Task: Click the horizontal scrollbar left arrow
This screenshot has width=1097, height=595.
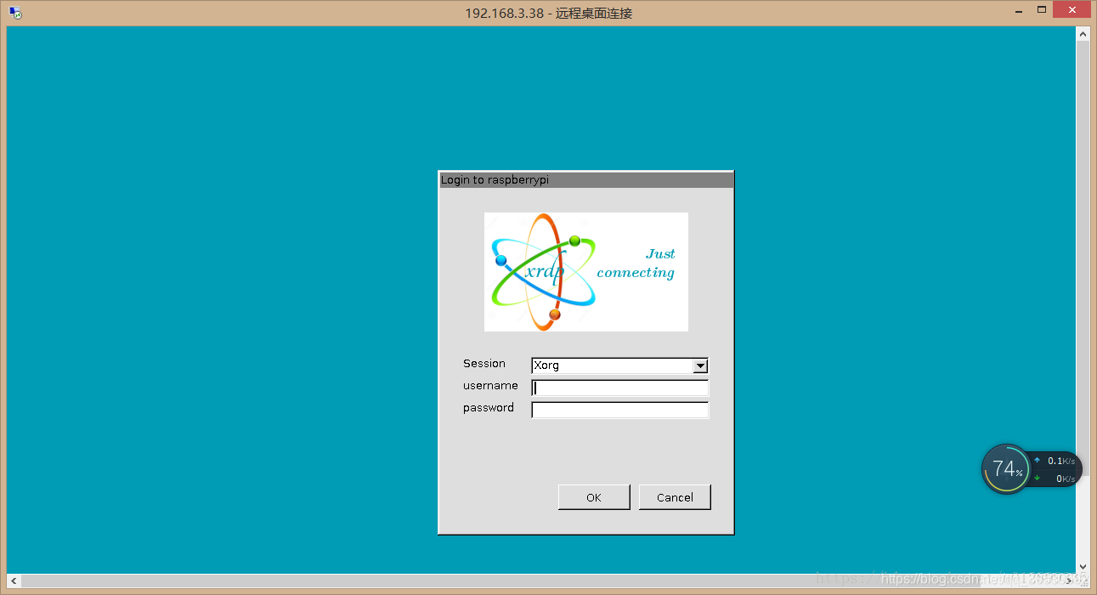Action: click(x=14, y=581)
